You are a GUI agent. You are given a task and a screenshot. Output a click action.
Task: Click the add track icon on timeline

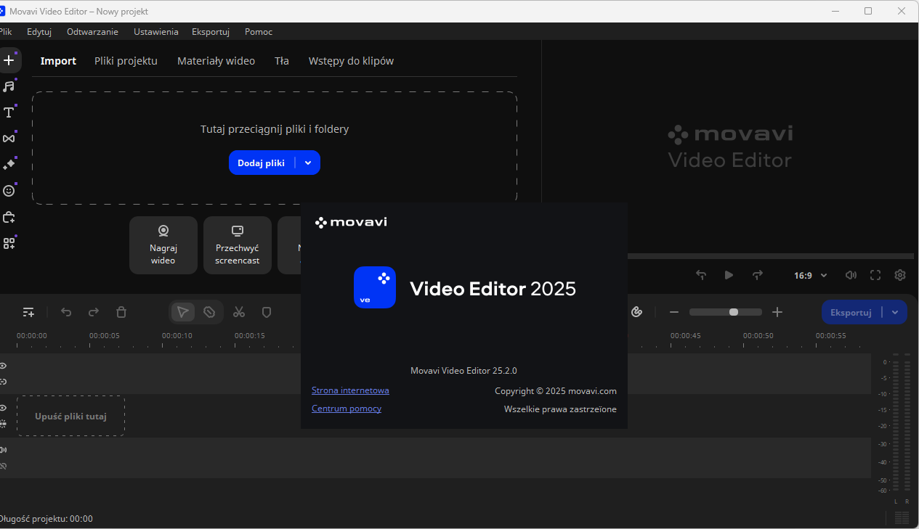pyautogui.click(x=28, y=312)
